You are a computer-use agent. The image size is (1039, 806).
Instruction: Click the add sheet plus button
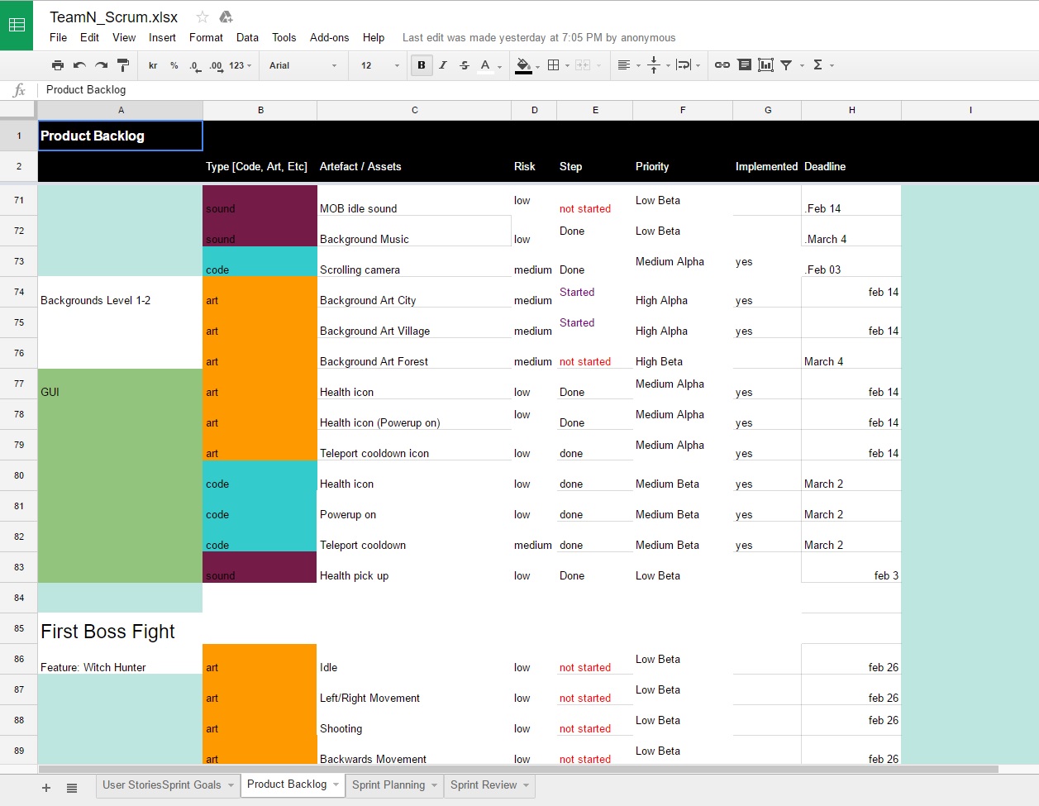(46, 788)
